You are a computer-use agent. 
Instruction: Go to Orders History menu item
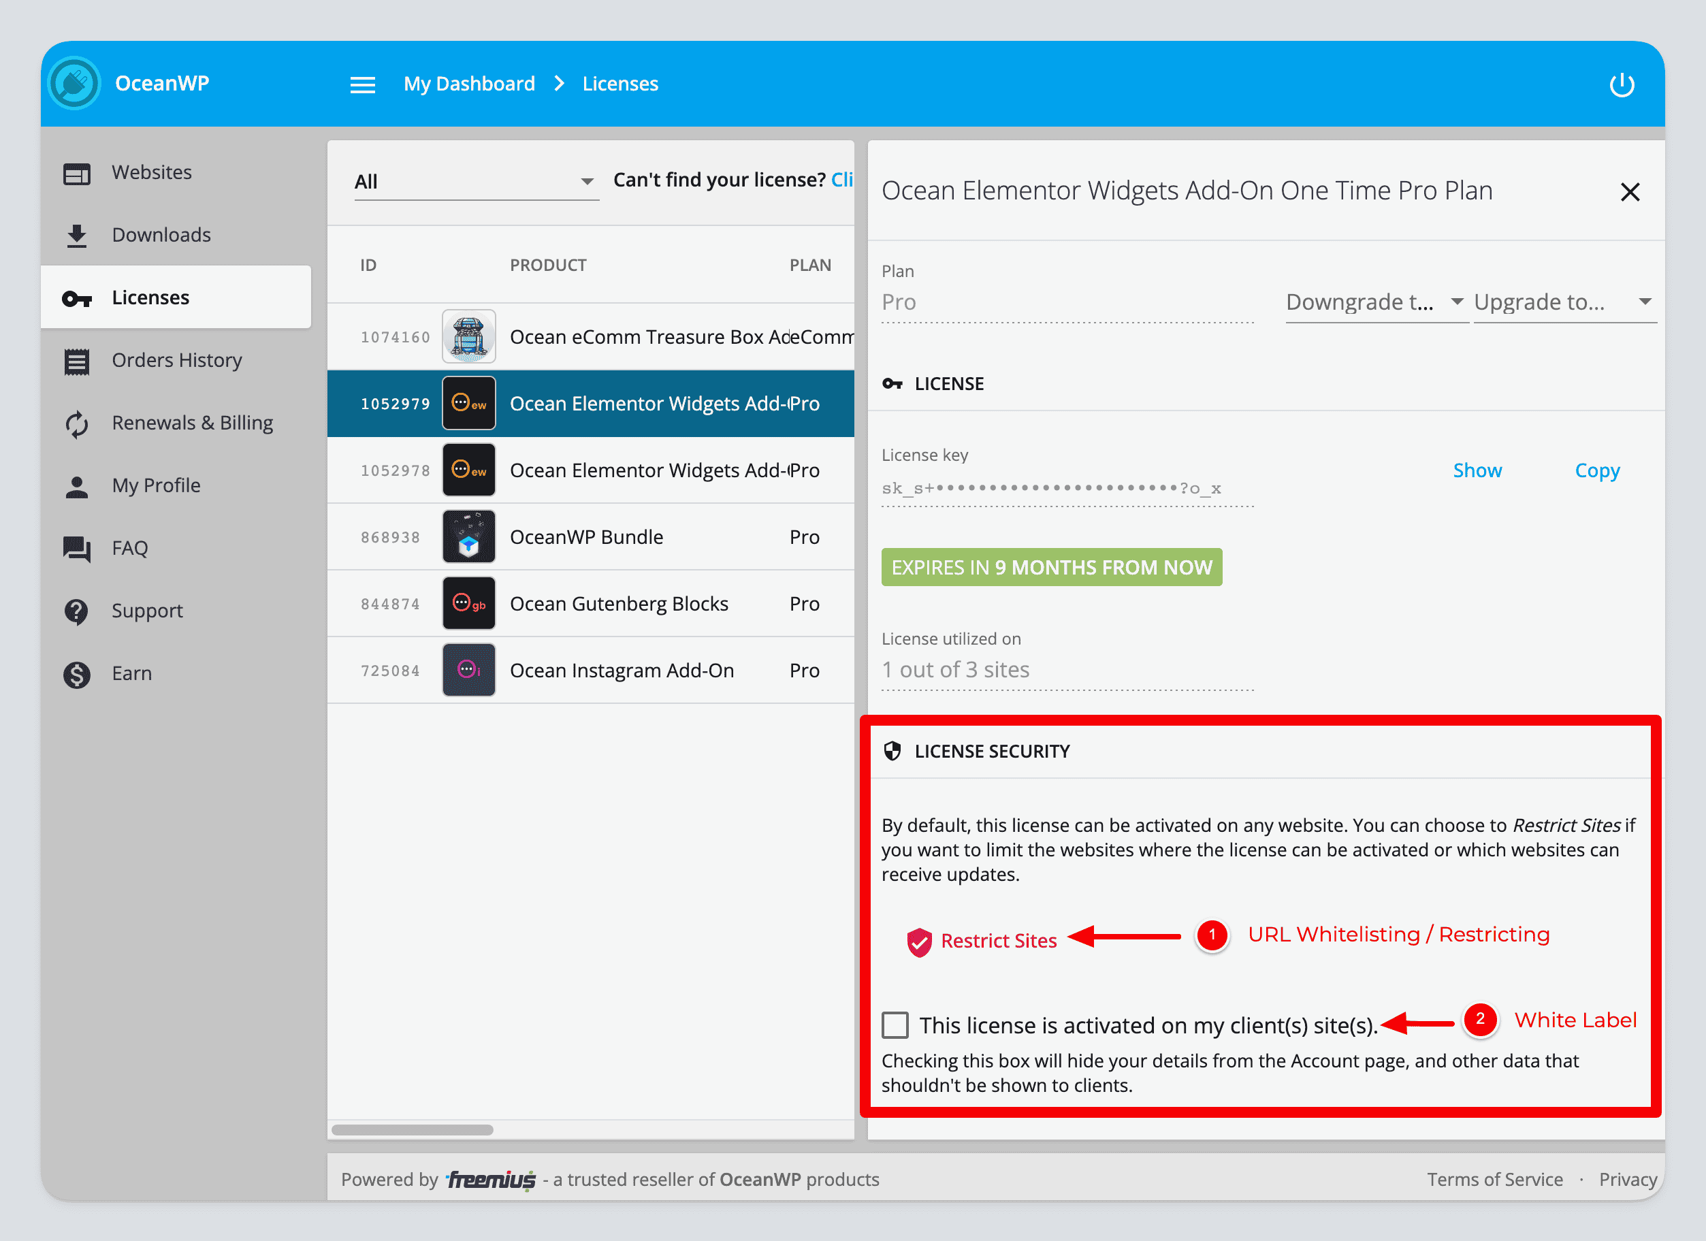176,360
